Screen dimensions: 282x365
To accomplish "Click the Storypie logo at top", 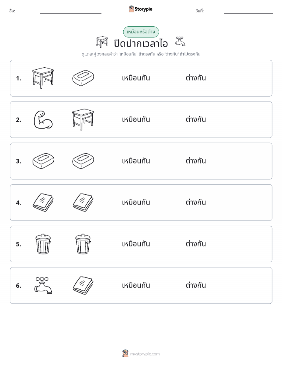I will [140, 9].
